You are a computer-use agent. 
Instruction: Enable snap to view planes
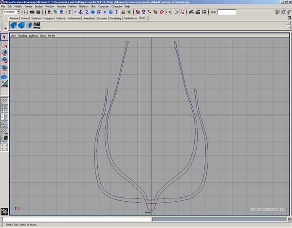click(155, 12)
